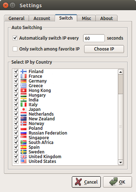Click the New Zealand flag icon
This screenshot has width=136, height=192.
pyautogui.click(x=24, y=119)
